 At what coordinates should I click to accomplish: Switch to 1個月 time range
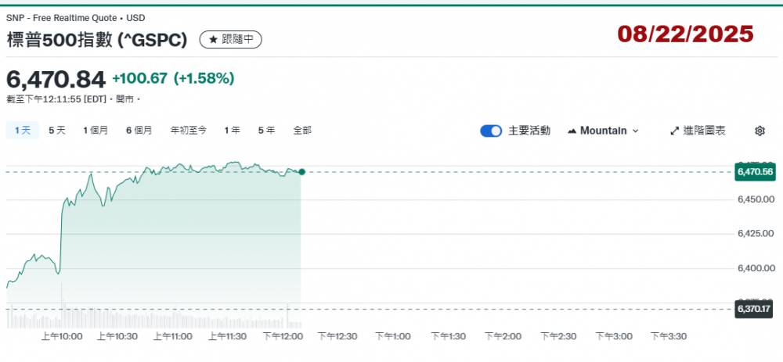click(96, 131)
